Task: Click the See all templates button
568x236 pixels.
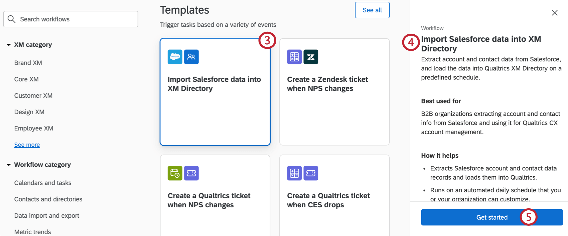Action: pos(372,10)
